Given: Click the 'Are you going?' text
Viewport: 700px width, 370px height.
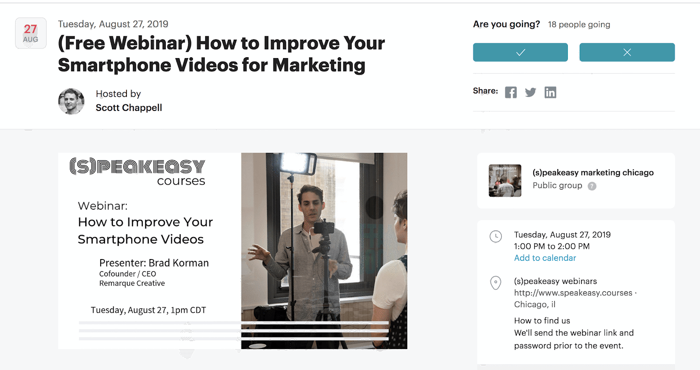Looking at the screenshot, I should [x=506, y=24].
